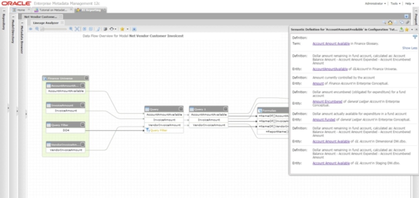419x198 pixels.
Task: Open AccountAmountAvailable of GLAccount link
Action: coord(330,69)
